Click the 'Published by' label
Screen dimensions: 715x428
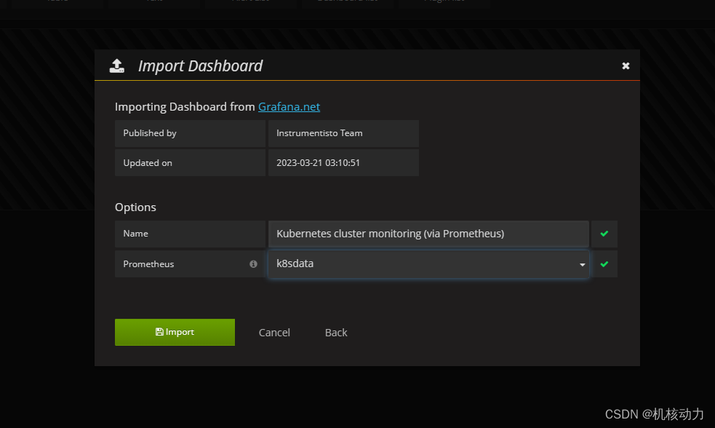tap(150, 133)
